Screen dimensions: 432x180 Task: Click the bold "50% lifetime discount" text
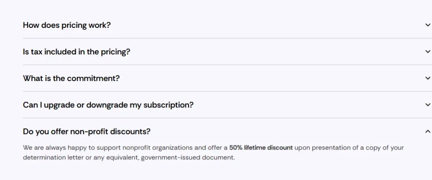pyautogui.click(x=261, y=148)
